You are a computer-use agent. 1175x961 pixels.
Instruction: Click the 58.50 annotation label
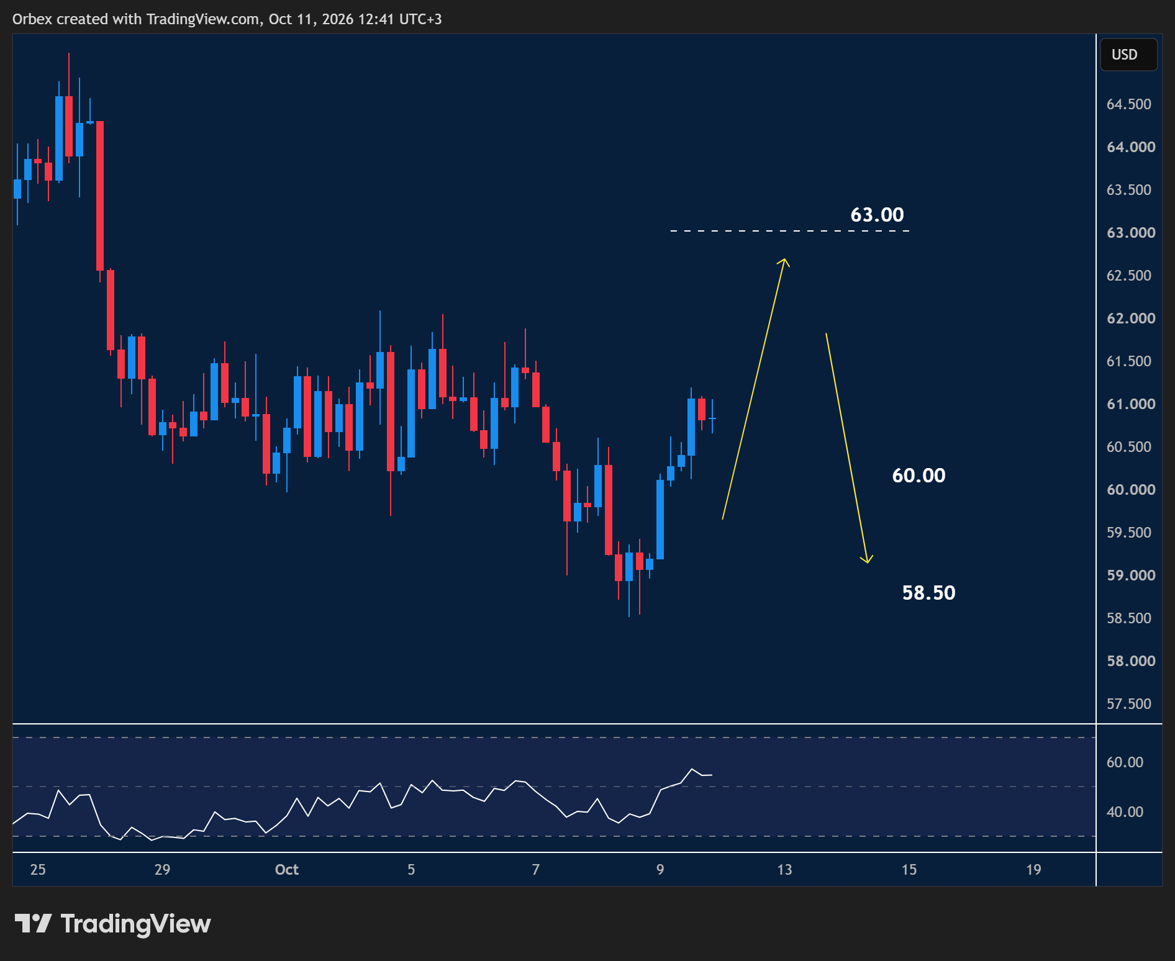coord(928,593)
